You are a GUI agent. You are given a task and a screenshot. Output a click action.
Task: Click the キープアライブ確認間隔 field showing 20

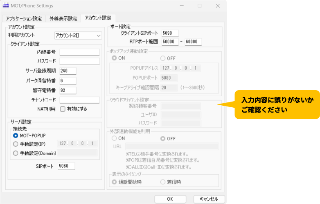(x=169, y=88)
